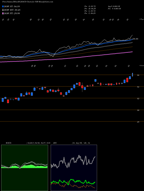Click the 30 price axis label
Screen dimensions: 144x191
tap(138, 110)
